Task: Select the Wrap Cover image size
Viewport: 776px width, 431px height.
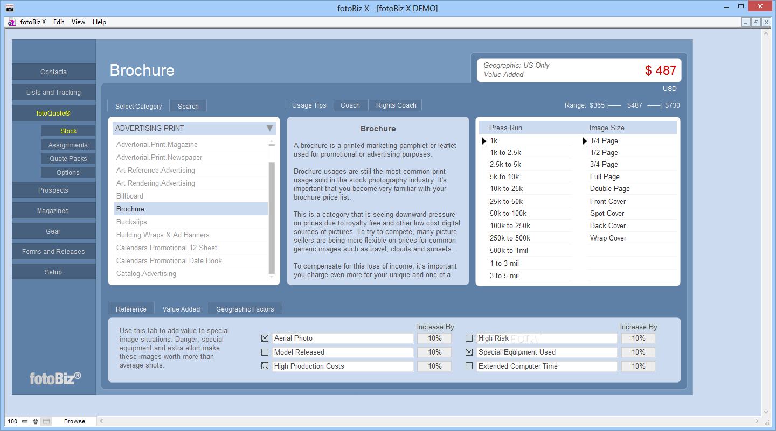Action: tap(632, 238)
